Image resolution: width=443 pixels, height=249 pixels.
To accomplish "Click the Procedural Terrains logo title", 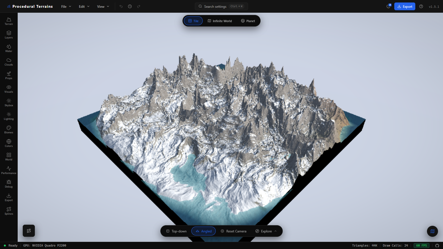I will (30, 6).
